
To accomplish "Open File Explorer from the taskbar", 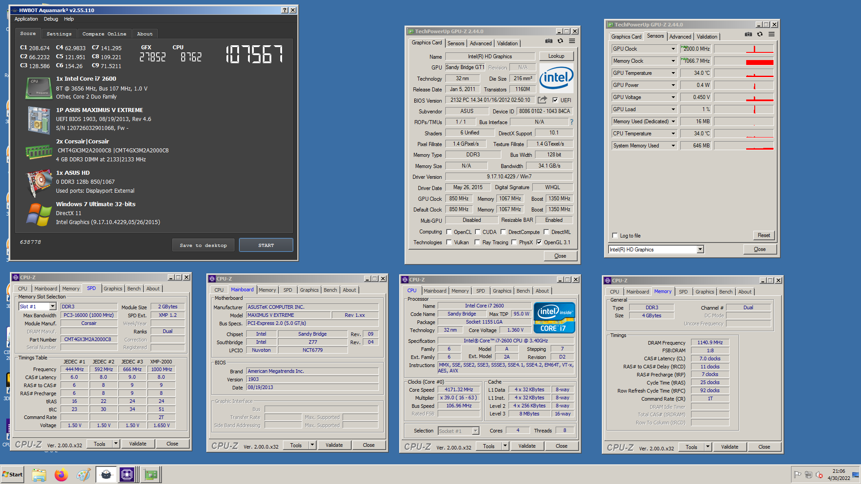I will pos(39,475).
